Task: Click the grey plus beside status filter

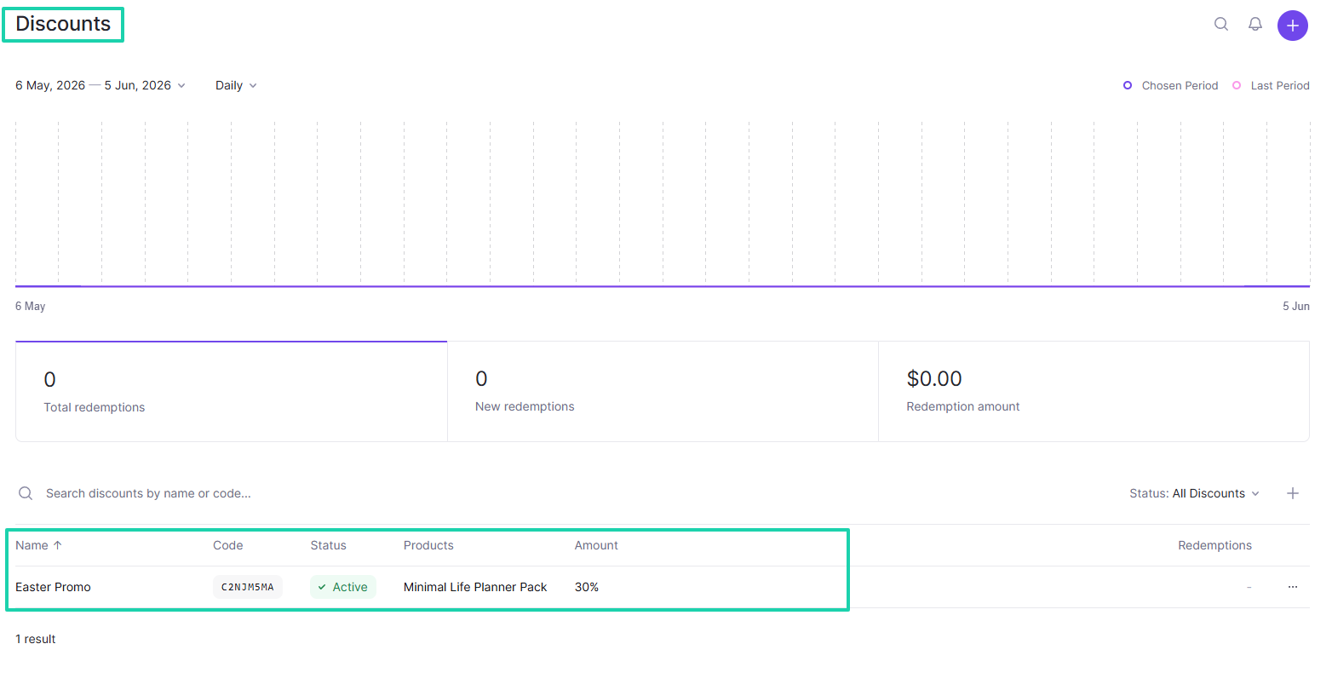Action: point(1293,493)
